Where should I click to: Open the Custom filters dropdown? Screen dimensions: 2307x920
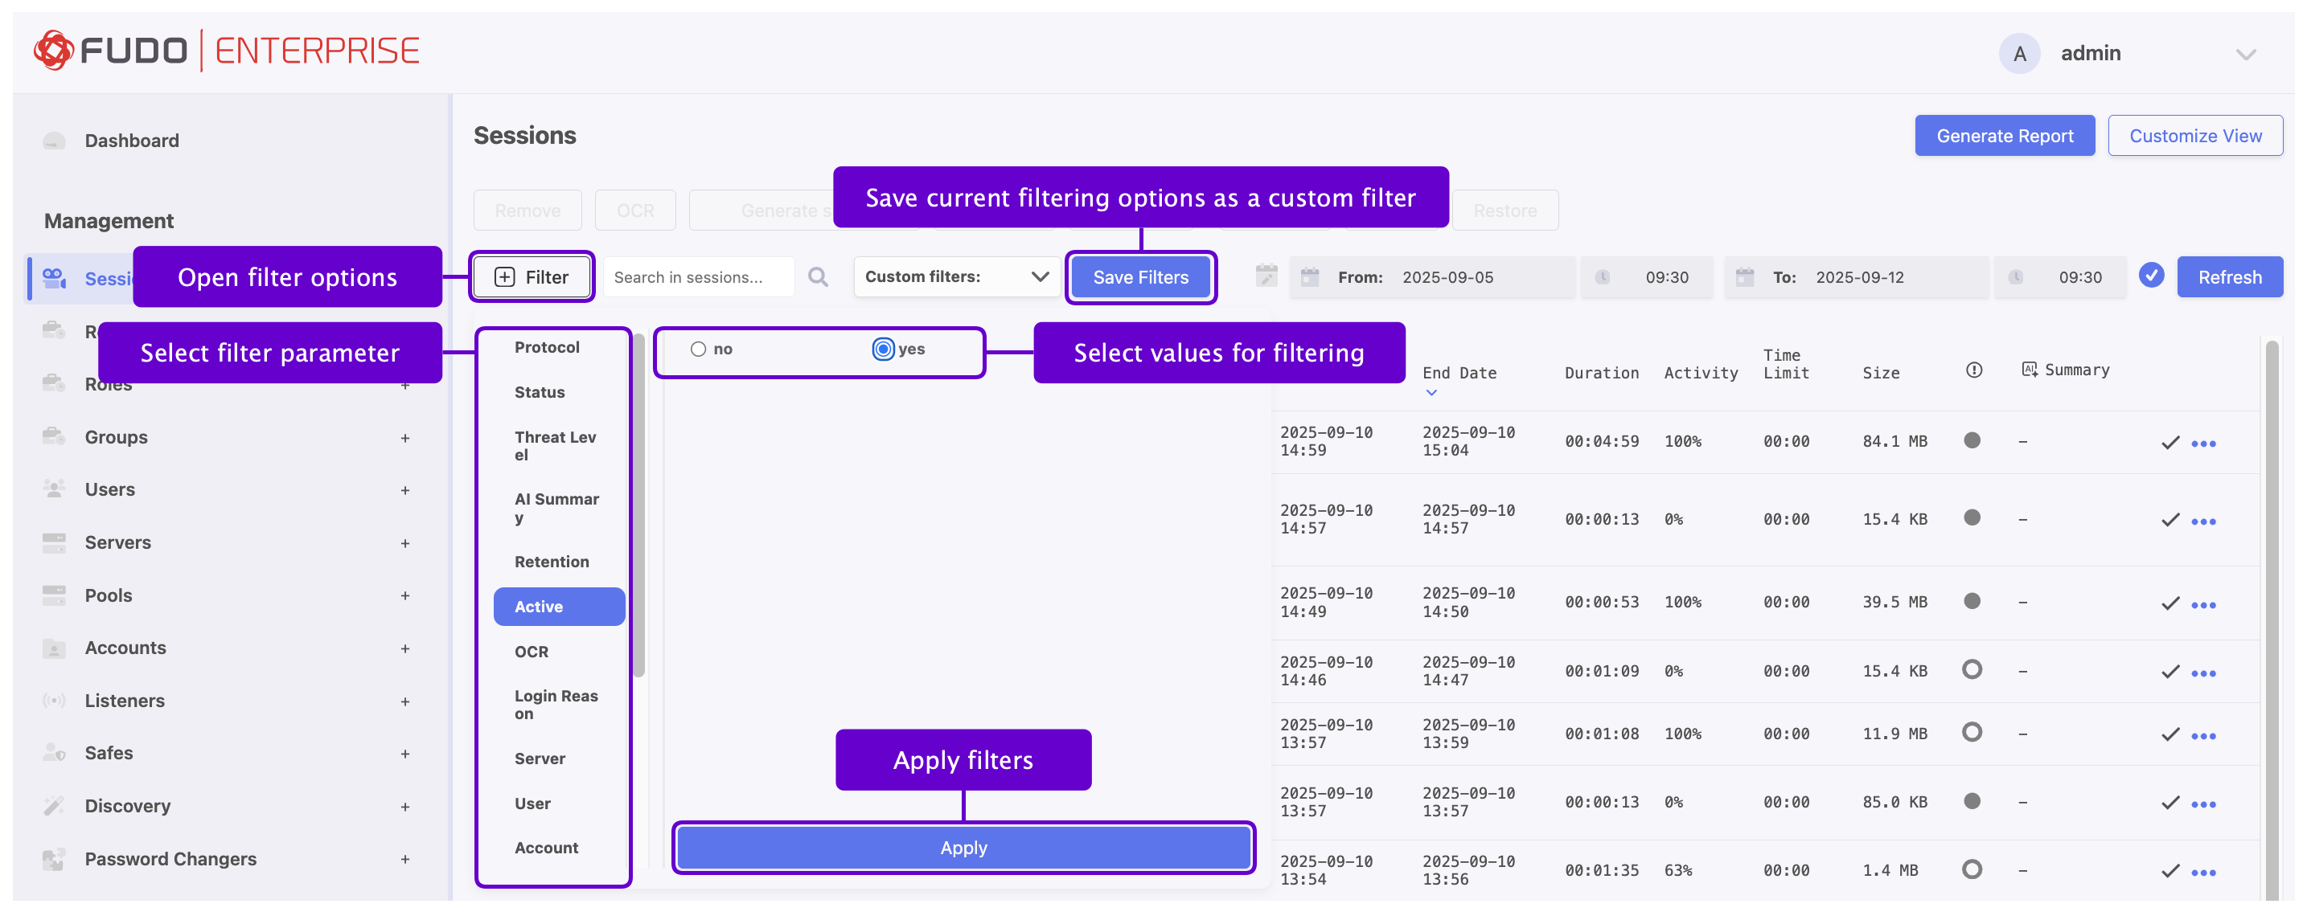click(956, 277)
